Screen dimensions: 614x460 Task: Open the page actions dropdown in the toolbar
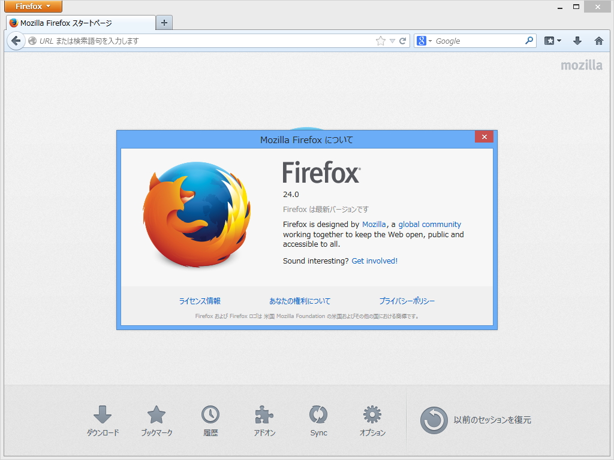552,41
